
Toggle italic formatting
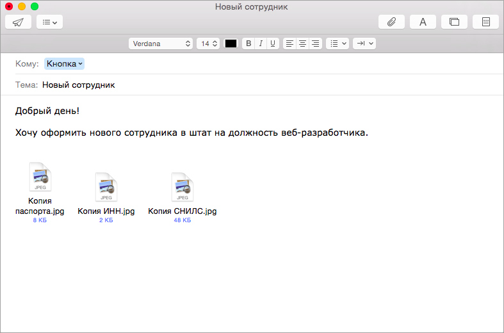coord(261,44)
